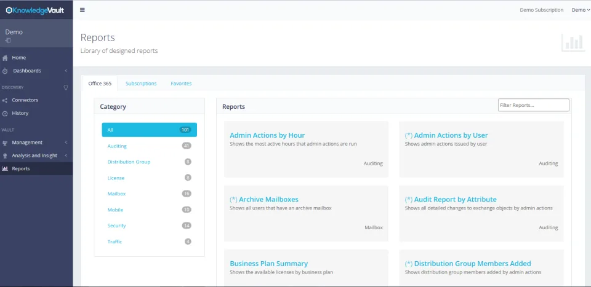This screenshot has height=287, width=591.
Task: Click the Demo name in sidebar header
Action: point(14,32)
